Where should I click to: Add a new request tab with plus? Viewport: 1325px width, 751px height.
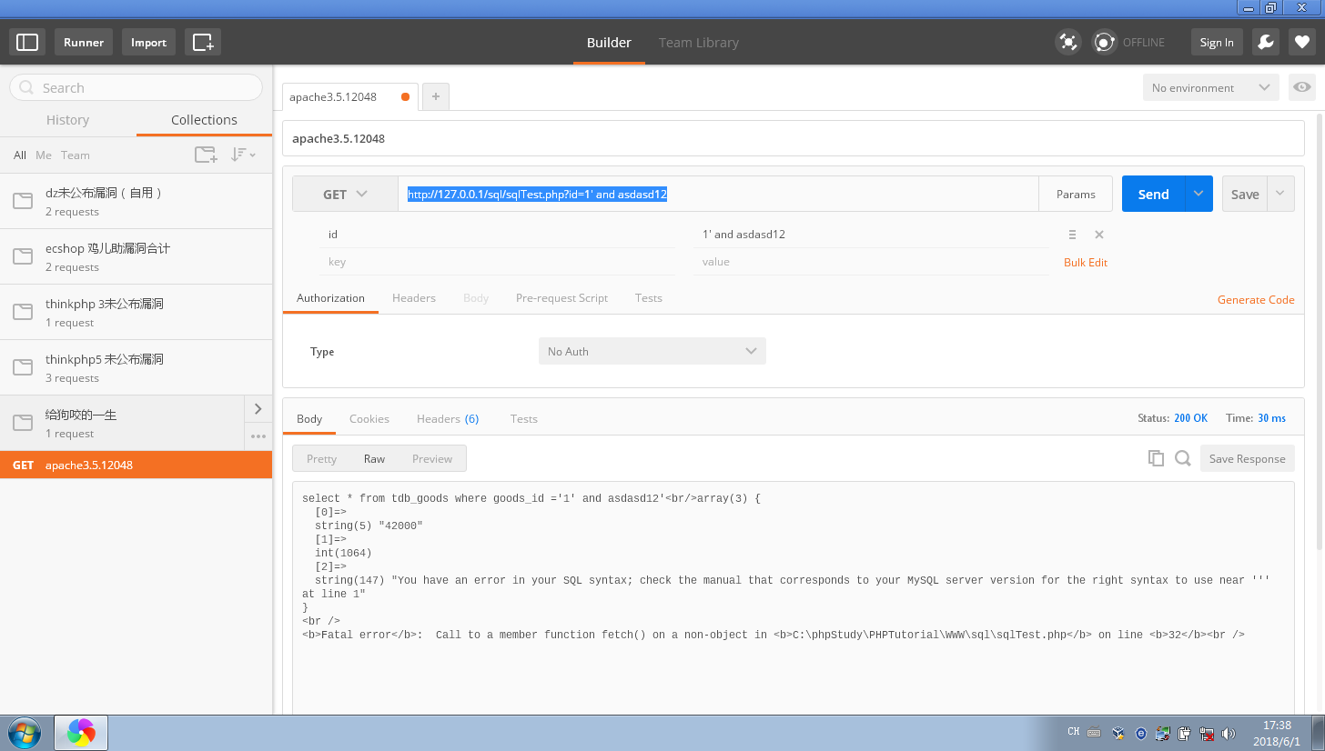(x=436, y=96)
